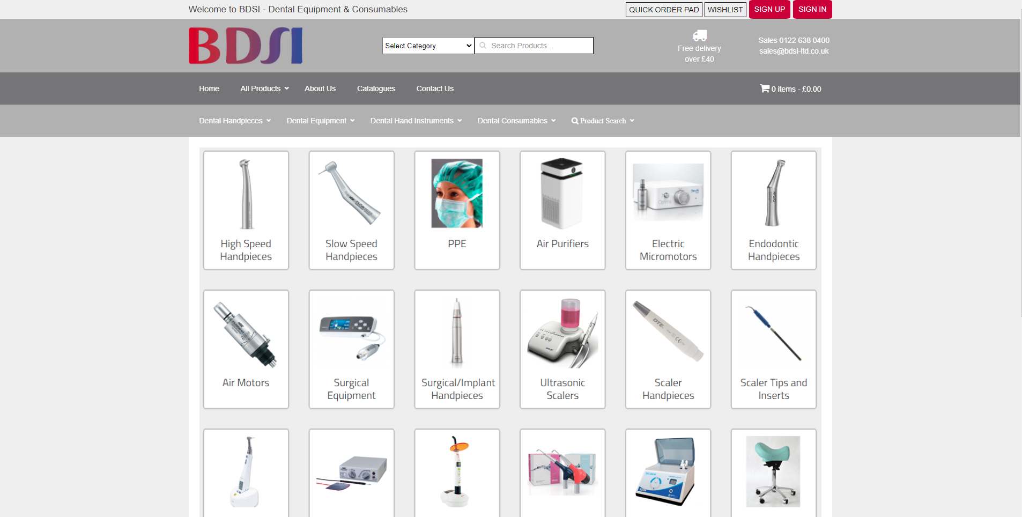Open the Ultrasonic Scalers category tile
1022x517 pixels.
(x=562, y=349)
